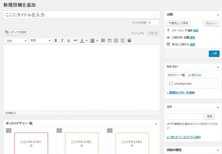Viewport: 222px width, 154px height.
Task: Apply ABC strikethrough formatting
Action: [75, 40]
